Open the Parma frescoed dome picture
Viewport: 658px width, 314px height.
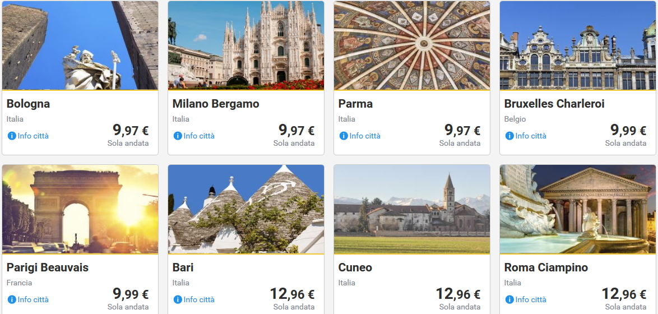pos(412,45)
